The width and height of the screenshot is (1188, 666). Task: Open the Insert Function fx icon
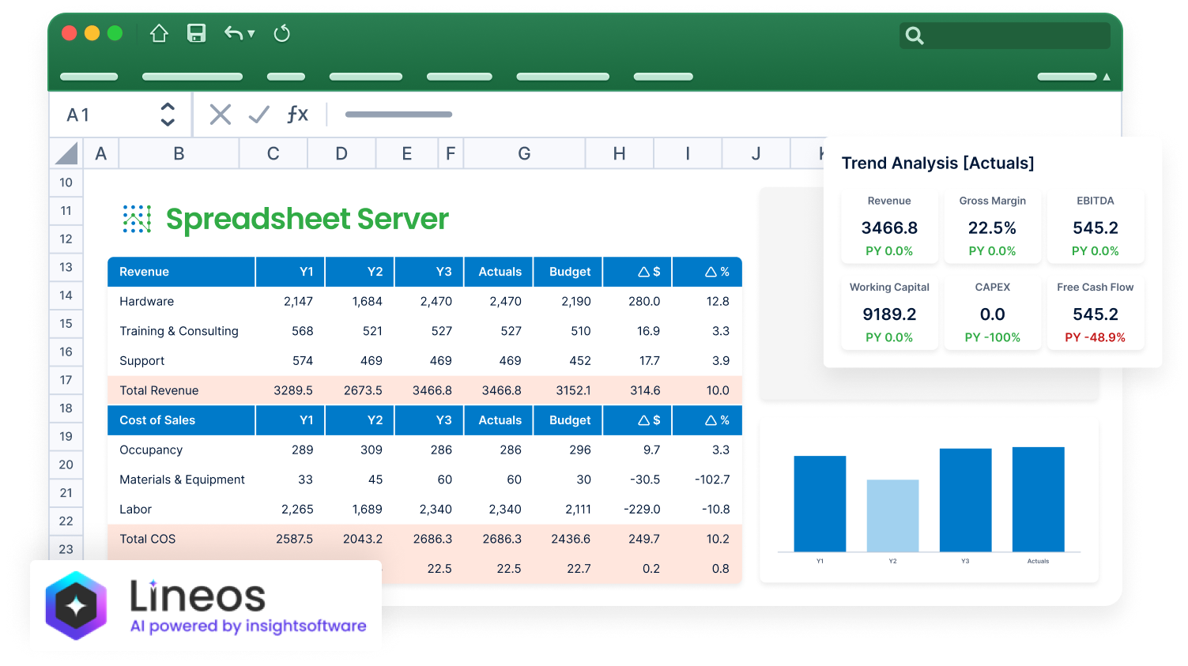pos(298,114)
